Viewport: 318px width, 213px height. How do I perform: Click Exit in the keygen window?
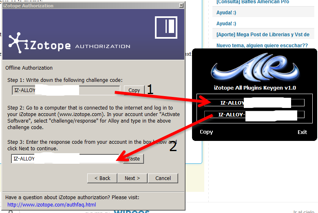pyautogui.click(x=302, y=132)
